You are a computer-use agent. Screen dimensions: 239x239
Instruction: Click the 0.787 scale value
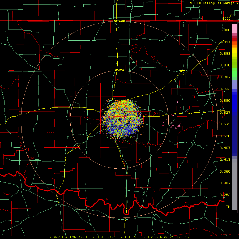[x=225, y=77]
